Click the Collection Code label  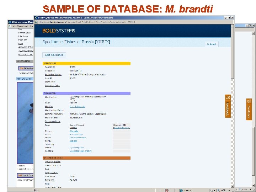[52, 86]
